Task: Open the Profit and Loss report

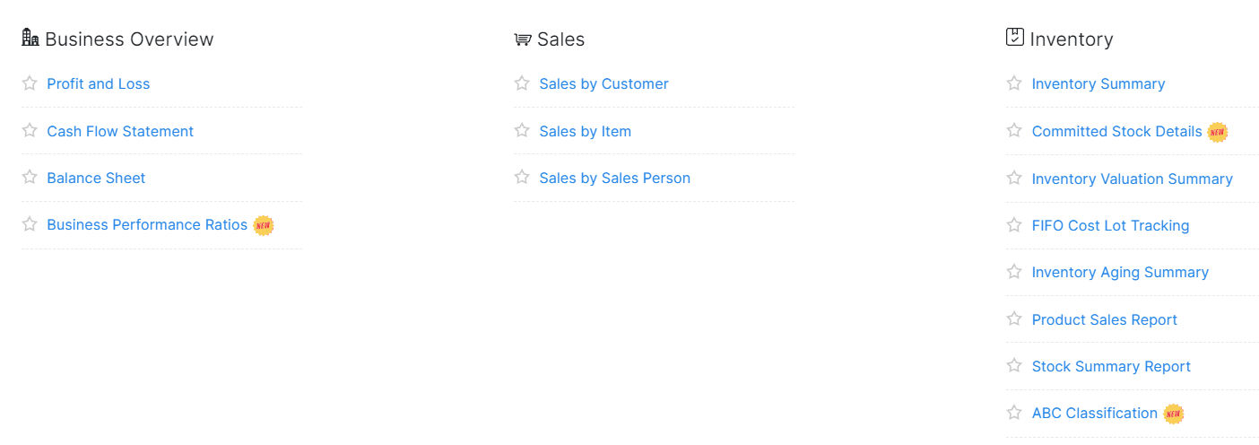Action: click(x=99, y=84)
